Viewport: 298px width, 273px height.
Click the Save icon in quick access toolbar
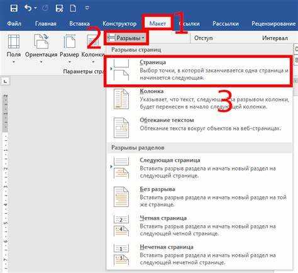(x=14, y=8)
